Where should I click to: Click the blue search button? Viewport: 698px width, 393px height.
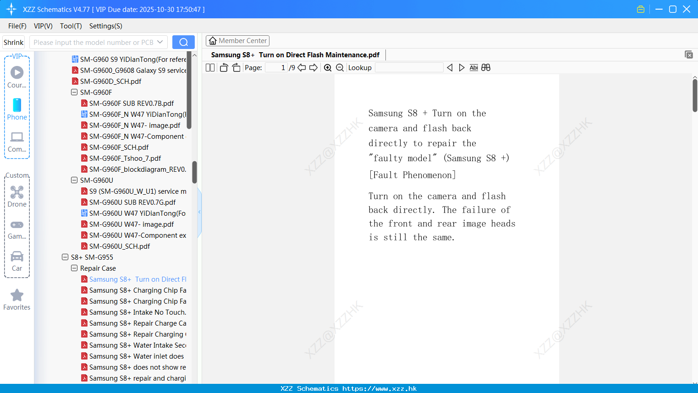tap(183, 42)
